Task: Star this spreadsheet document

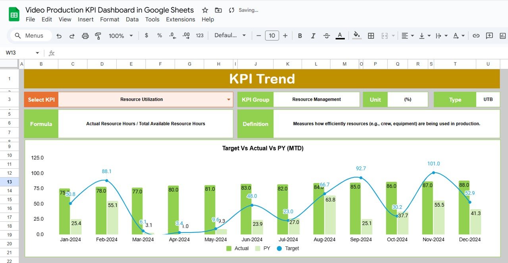Action: pos(205,10)
